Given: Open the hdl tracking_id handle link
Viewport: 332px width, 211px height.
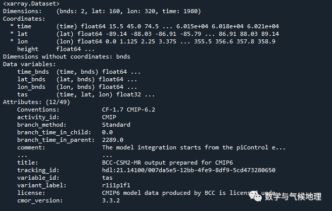Looking at the screenshot, I should click(188, 170).
